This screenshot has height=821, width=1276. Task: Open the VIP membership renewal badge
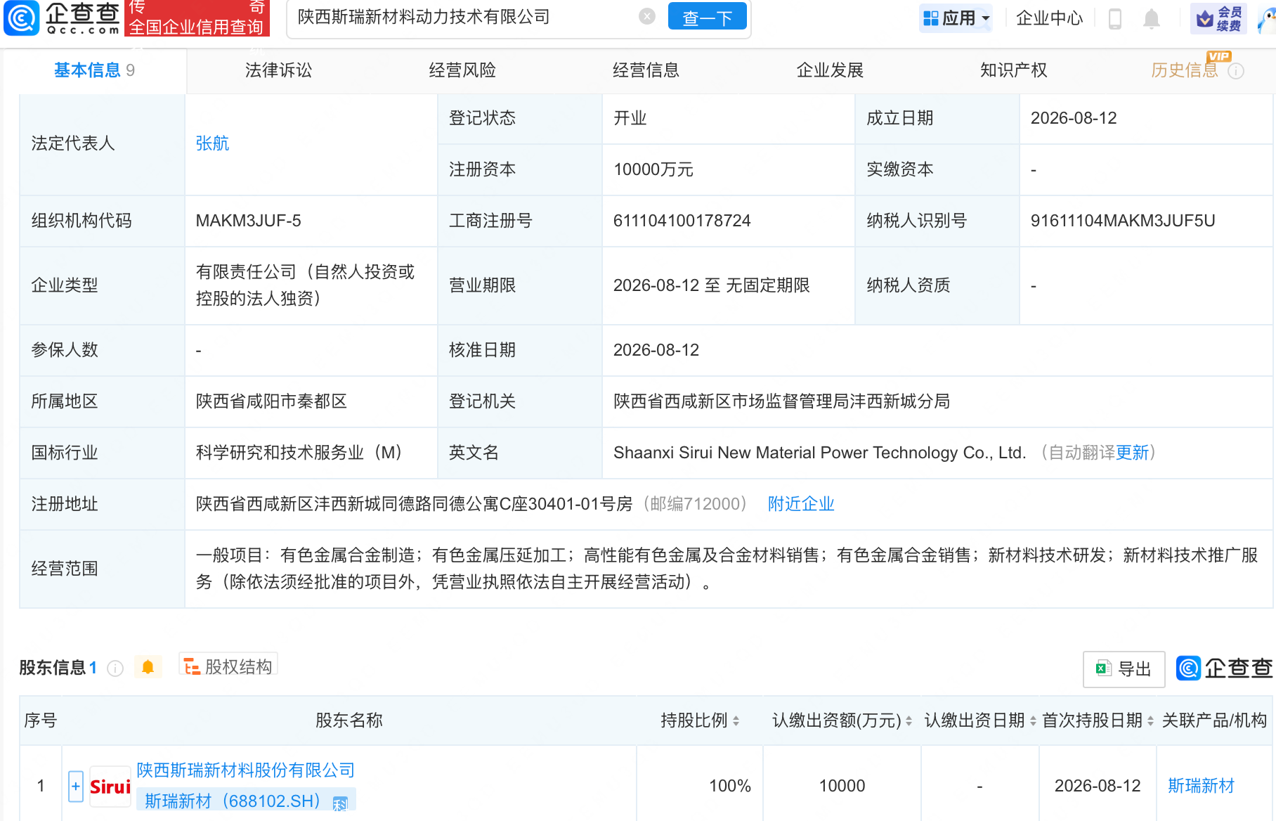(1219, 18)
